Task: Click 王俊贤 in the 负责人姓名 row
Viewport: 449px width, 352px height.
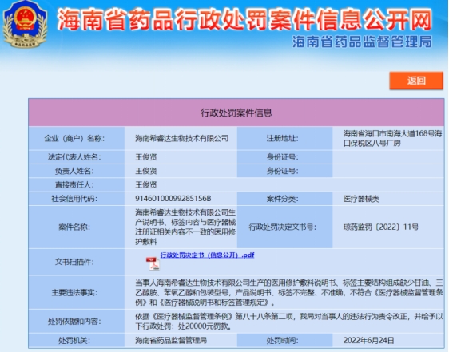Action: [x=146, y=171]
